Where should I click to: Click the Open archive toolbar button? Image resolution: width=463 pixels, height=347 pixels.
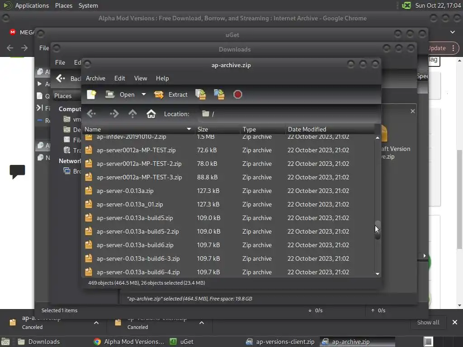point(120,95)
